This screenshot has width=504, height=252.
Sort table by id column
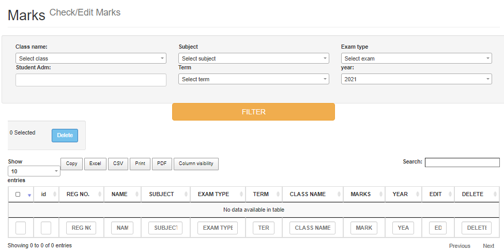pyautogui.click(x=44, y=194)
